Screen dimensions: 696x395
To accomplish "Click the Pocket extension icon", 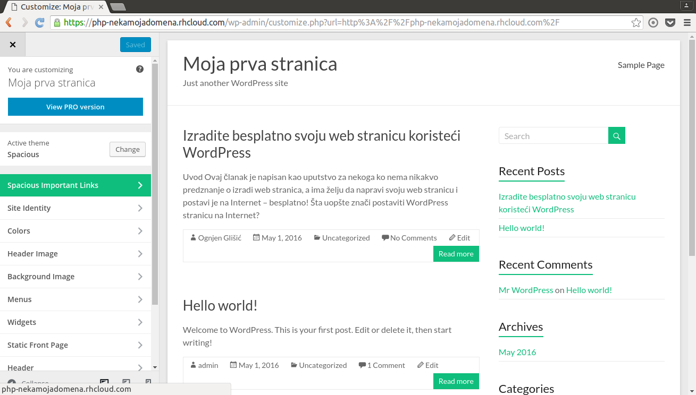I will [x=670, y=23].
